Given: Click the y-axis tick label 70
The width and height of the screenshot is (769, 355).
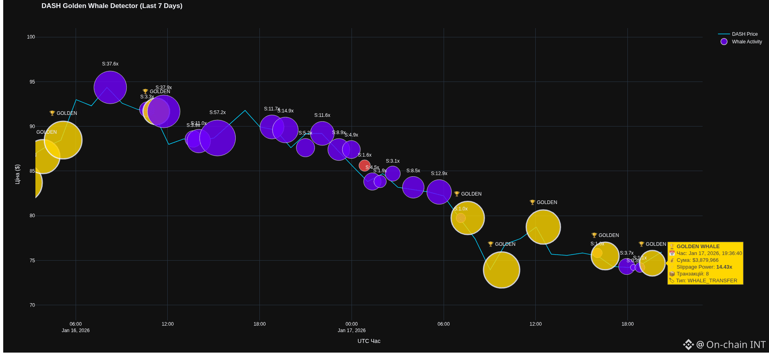Looking at the screenshot, I should point(32,305).
